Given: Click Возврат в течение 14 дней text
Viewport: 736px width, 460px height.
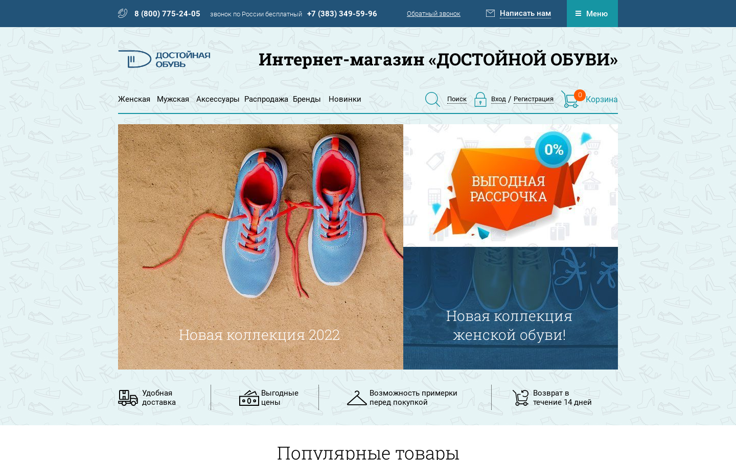Looking at the screenshot, I should tap(562, 398).
